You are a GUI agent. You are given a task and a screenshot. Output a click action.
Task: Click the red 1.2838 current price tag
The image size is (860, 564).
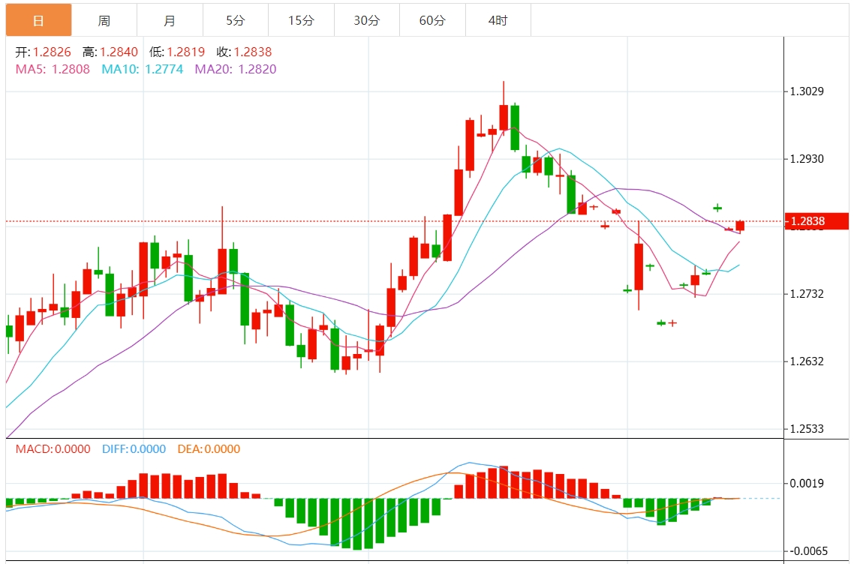816,221
